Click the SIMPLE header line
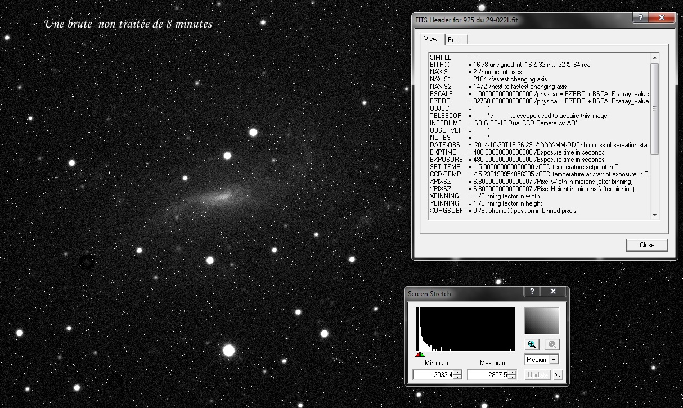 click(454, 57)
